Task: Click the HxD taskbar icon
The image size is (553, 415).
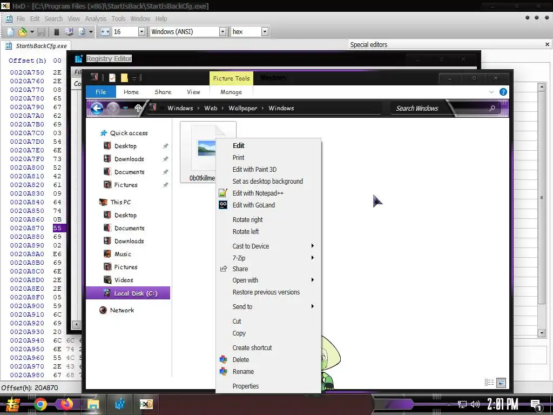Action: point(146,404)
